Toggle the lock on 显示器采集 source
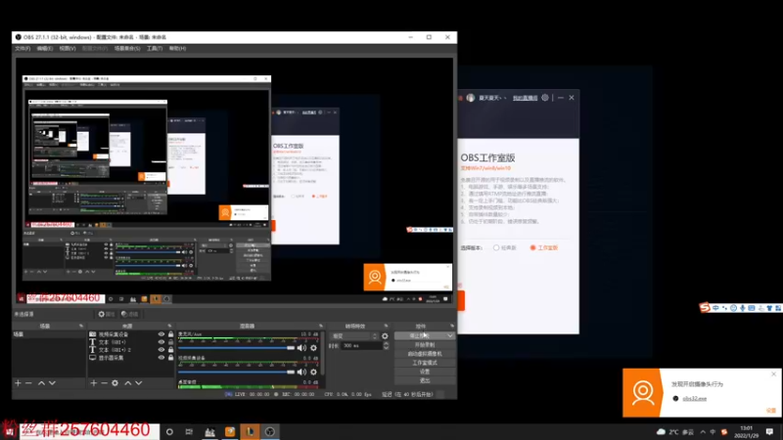Viewport: 783px width, 440px height. (x=170, y=358)
